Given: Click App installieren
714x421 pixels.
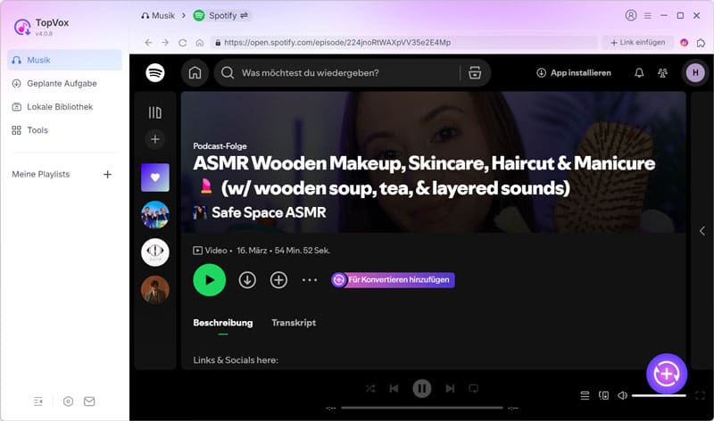Looking at the screenshot, I should click(x=574, y=73).
